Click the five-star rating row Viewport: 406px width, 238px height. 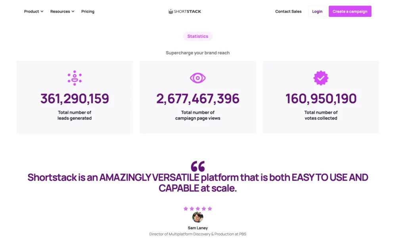[197, 208]
